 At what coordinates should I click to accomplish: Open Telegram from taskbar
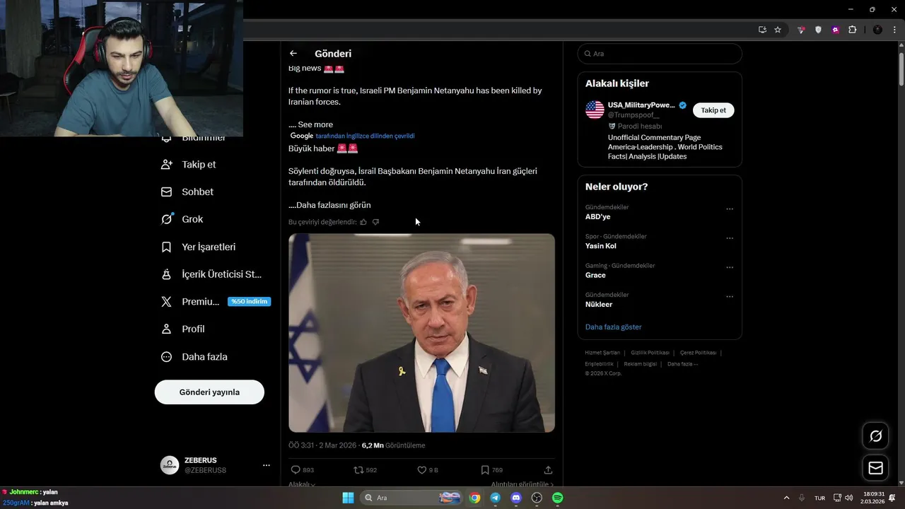(x=496, y=498)
